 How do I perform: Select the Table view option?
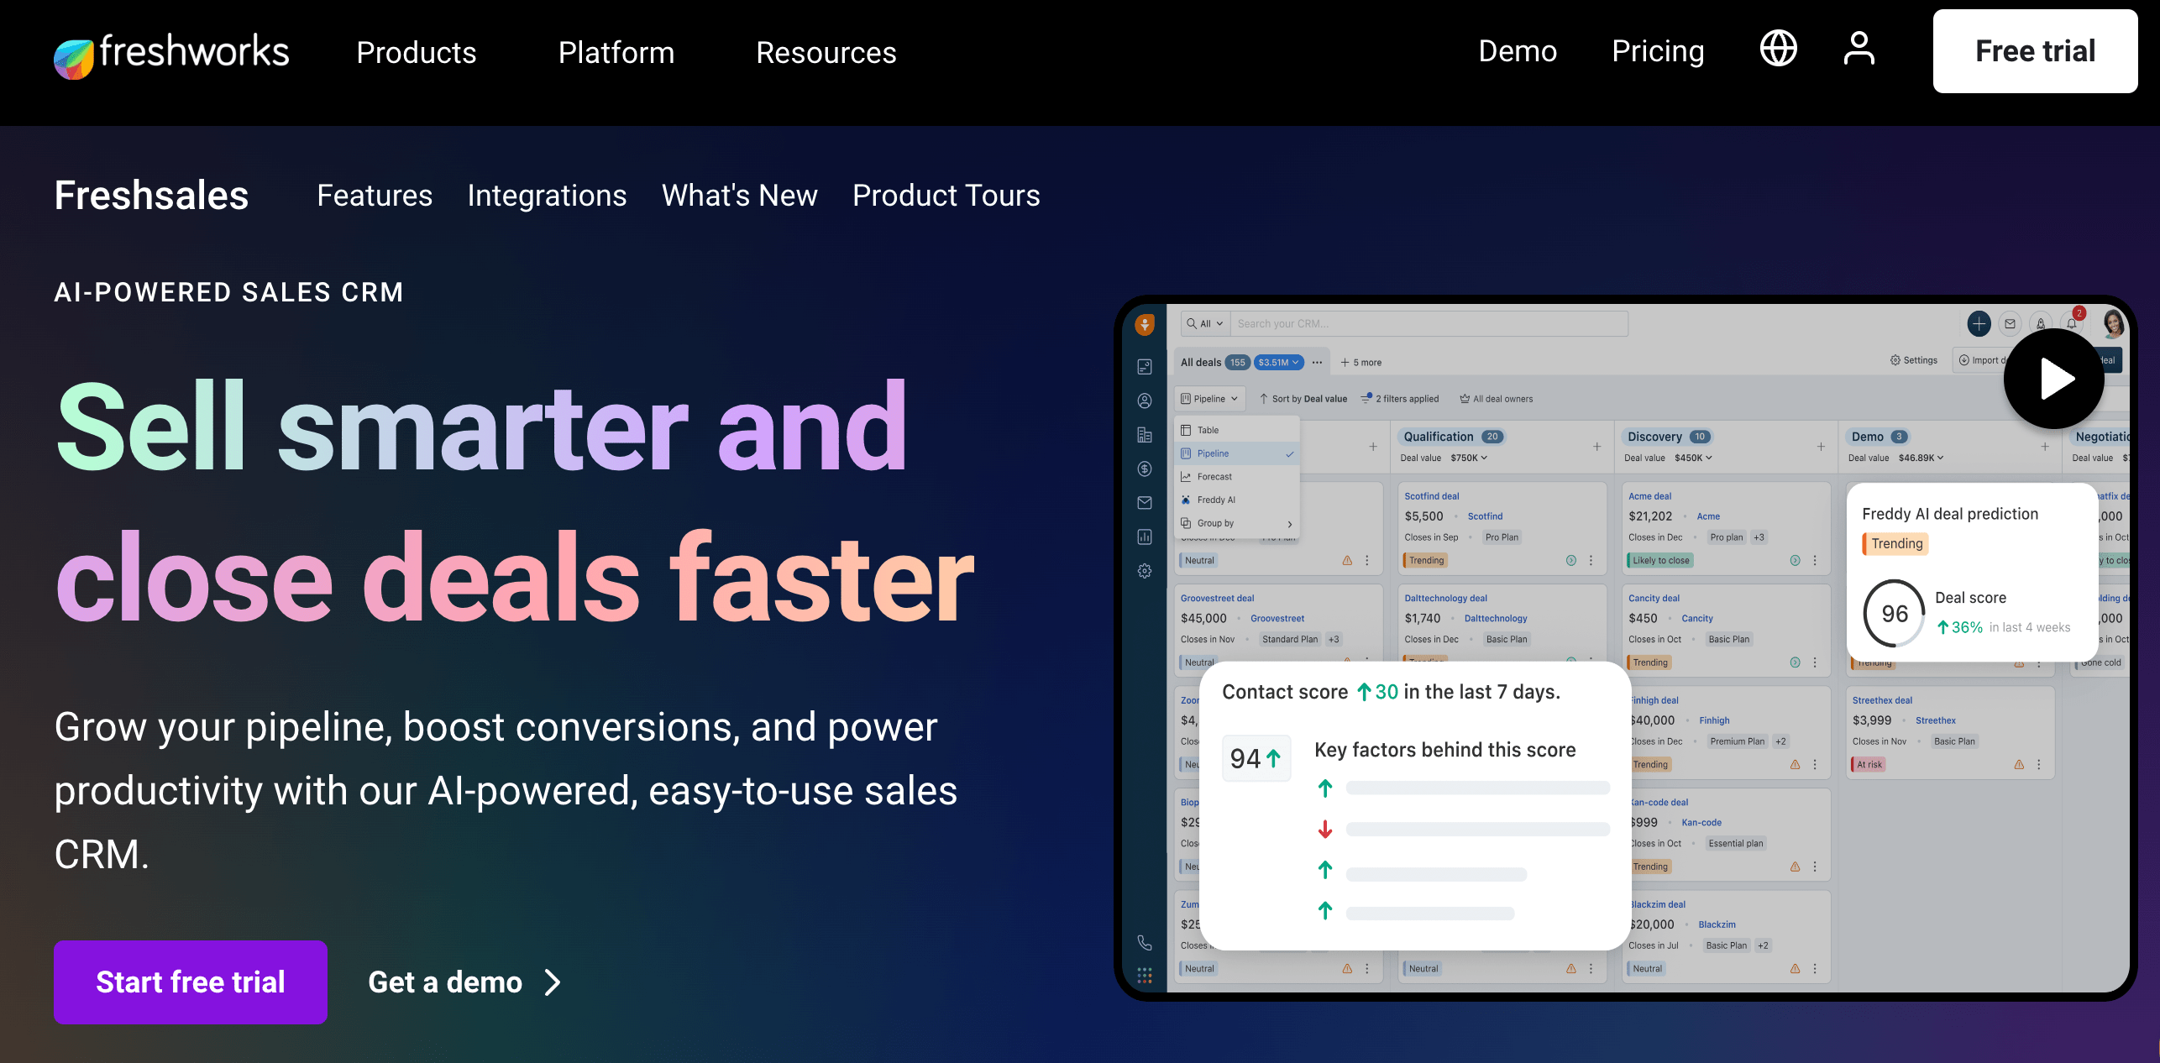click(x=1235, y=430)
